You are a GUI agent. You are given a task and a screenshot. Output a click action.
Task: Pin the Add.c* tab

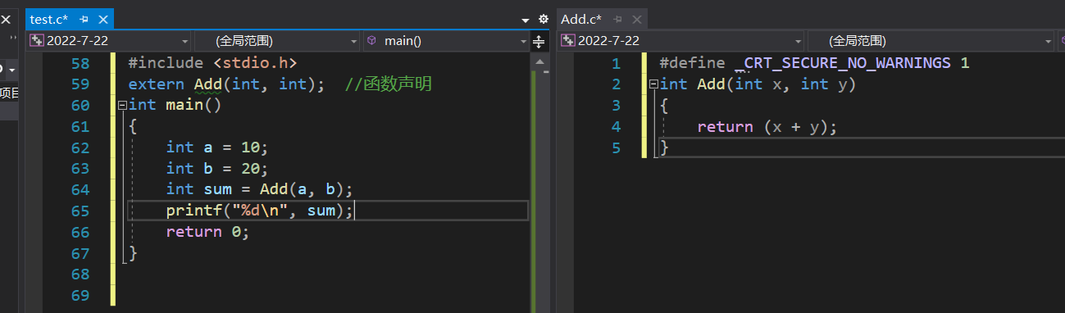(618, 19)
